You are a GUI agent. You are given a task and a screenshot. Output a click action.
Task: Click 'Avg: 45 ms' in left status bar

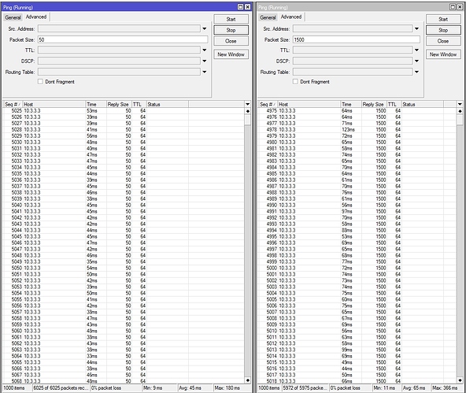point(190,388)
